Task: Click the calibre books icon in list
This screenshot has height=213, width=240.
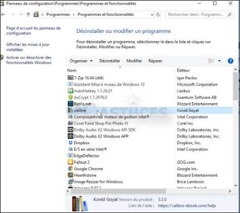Action: (x=70, y=110)
